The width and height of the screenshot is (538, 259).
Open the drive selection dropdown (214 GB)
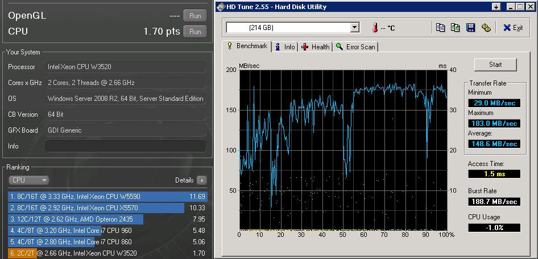pos(293,28)
